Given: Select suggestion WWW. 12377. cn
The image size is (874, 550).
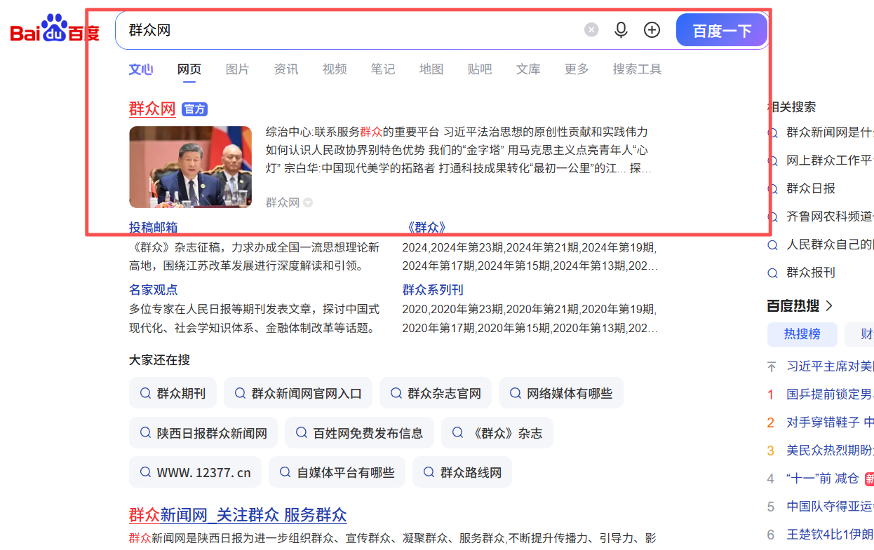Looking at the screenshot, I should point(195,472).
